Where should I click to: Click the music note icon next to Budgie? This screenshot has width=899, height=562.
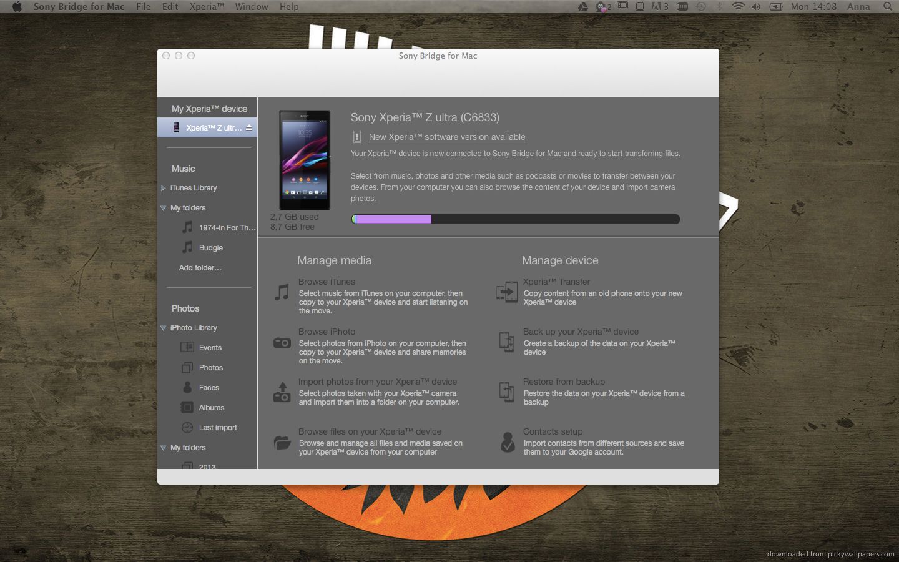point(187,247)
